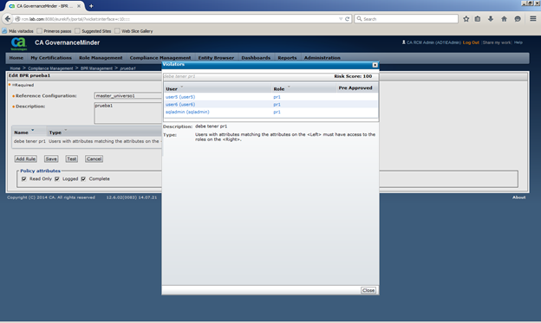Open the Firefox hamburger menu
Viewport: 541px width, 323px height.
pos(532,18)
